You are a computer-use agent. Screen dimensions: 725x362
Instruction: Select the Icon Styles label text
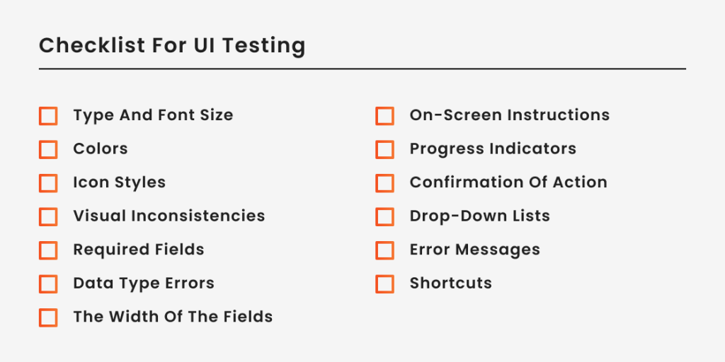click(119, 183)
